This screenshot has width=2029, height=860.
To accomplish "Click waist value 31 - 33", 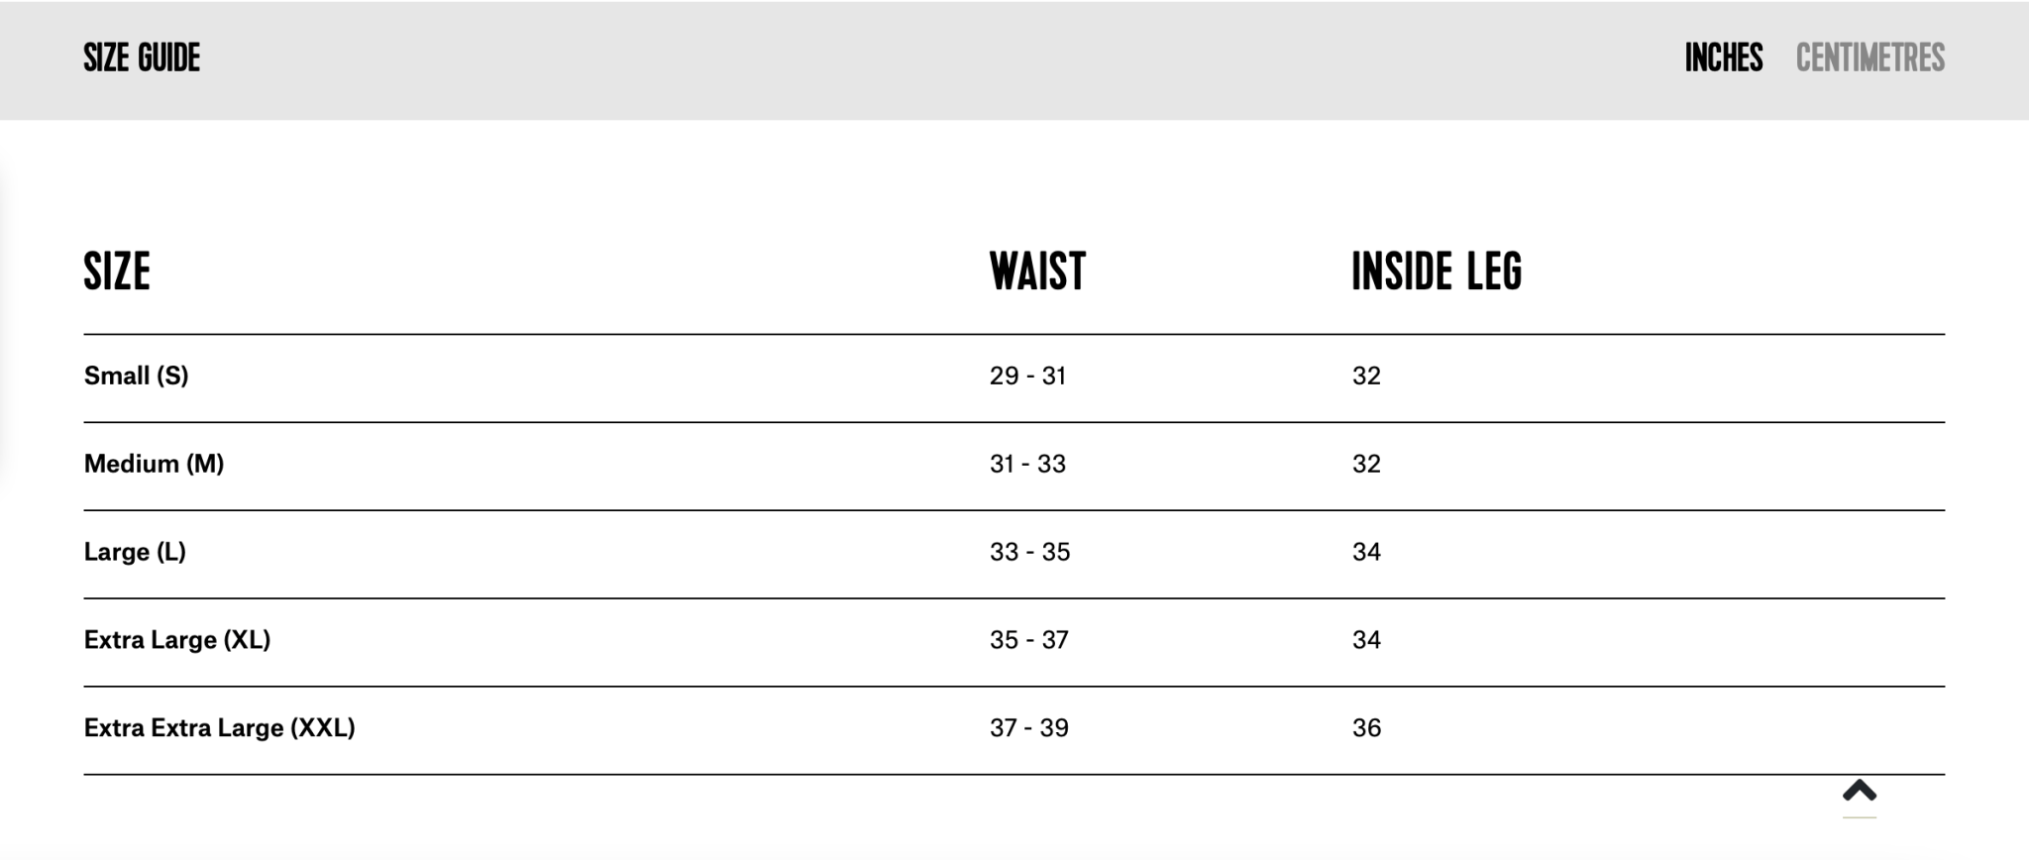I will (1027, 464).
